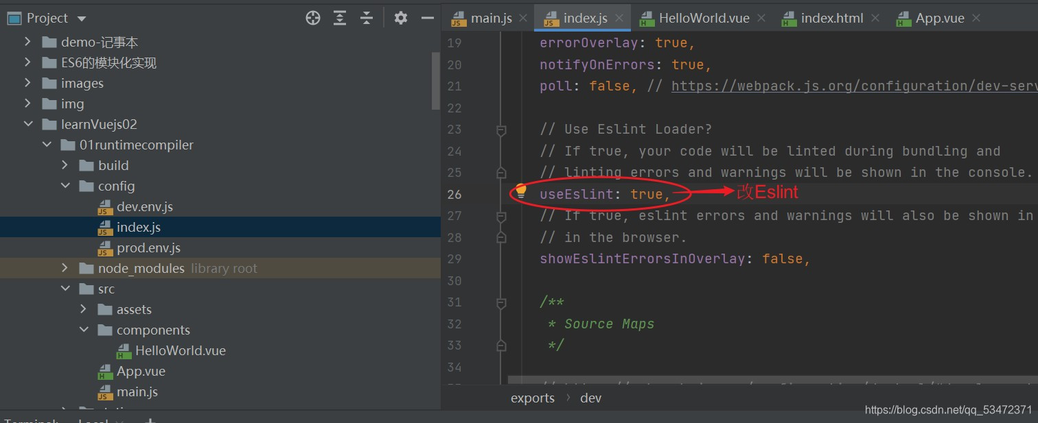Click the prod.env.js file icon

click(x=105, y=248)
